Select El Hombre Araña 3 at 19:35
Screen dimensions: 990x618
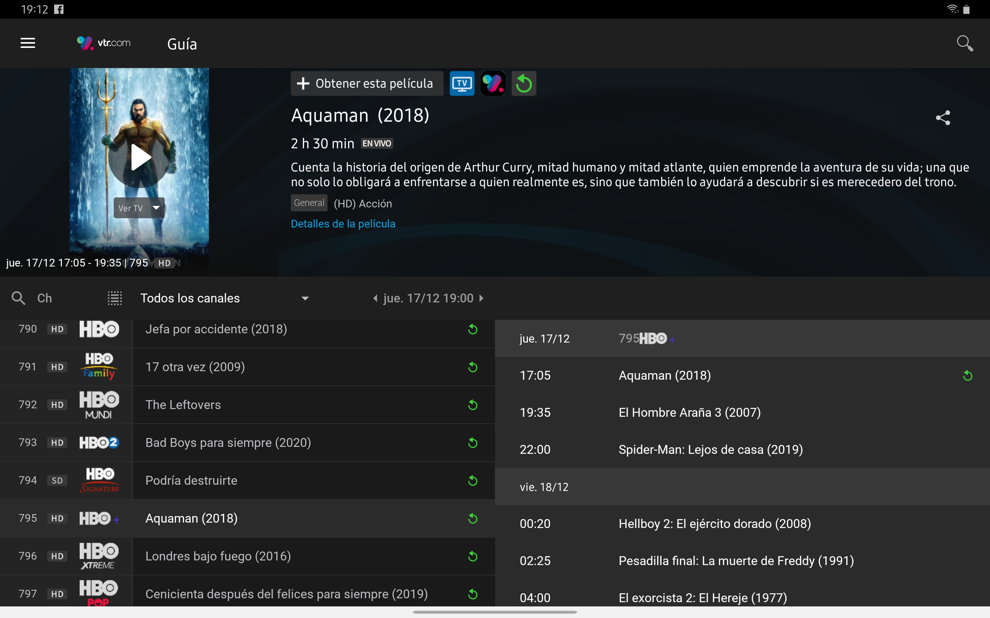point(689,413)
